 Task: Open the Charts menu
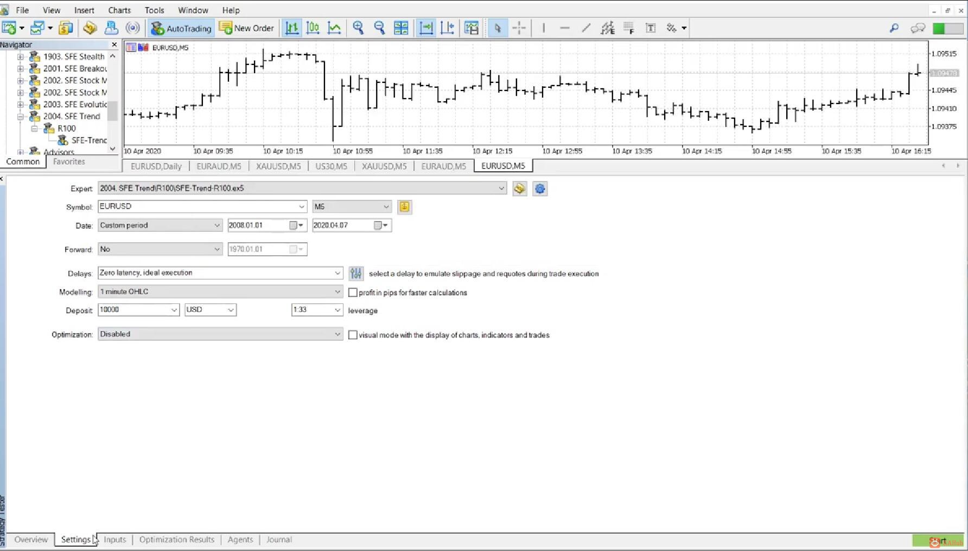(119, 10)
